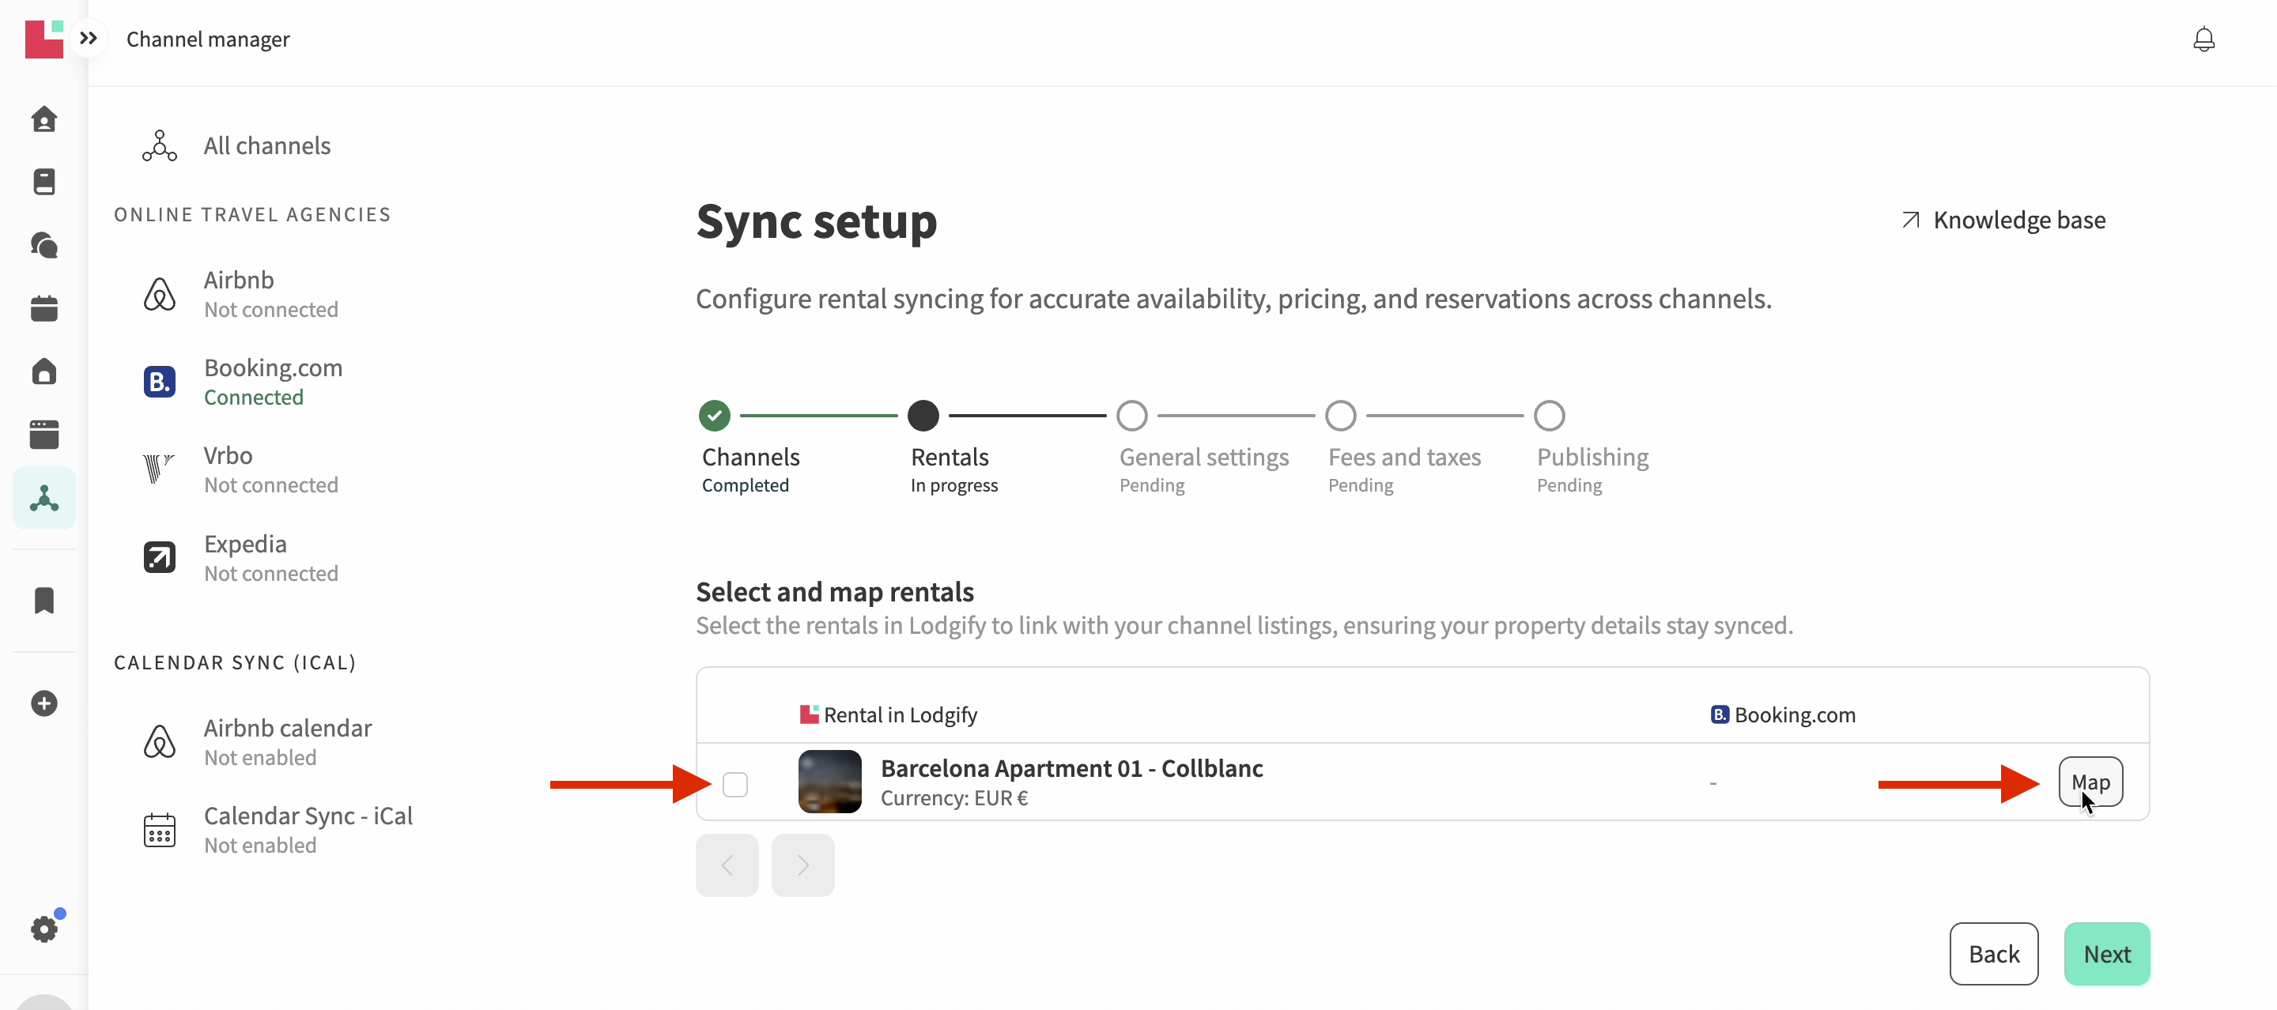Open the Knowledge base link
Image resolution: width=2277 pixels, height=1010 pixels.
pyautogui.click(x=2004, y=220)
